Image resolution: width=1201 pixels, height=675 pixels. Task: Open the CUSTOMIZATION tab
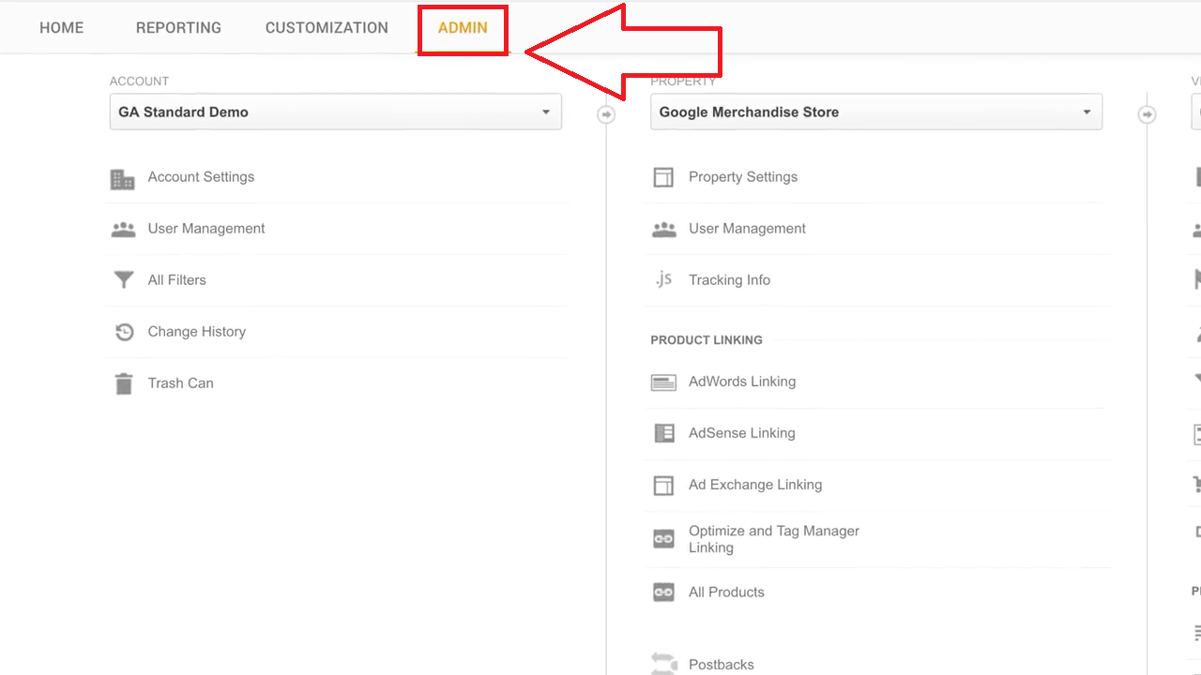(327, 28)
